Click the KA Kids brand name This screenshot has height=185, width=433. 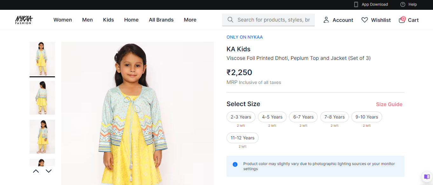pos(238,49)
